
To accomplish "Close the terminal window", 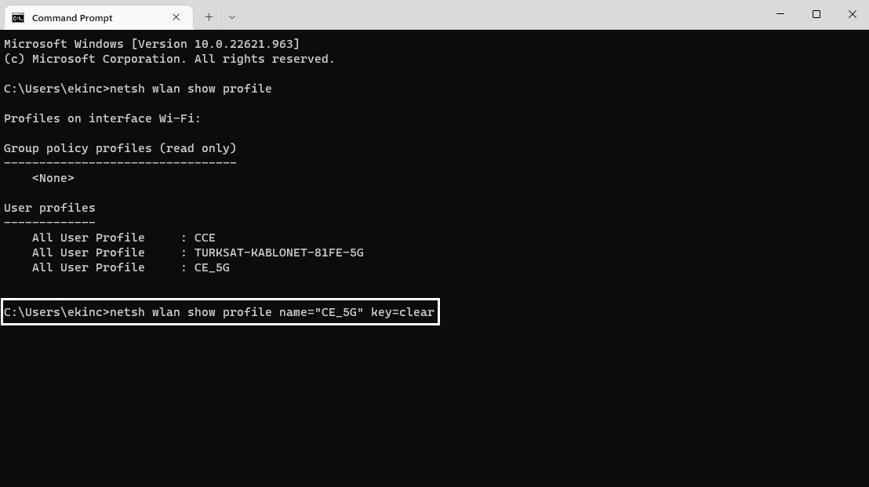I will pos(852,14).
